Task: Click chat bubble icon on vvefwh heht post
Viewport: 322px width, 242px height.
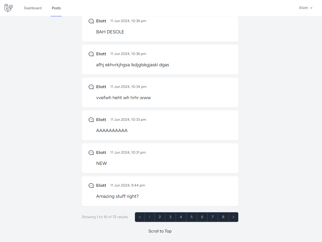Action: pyautogui.click(x=91, y=87)
